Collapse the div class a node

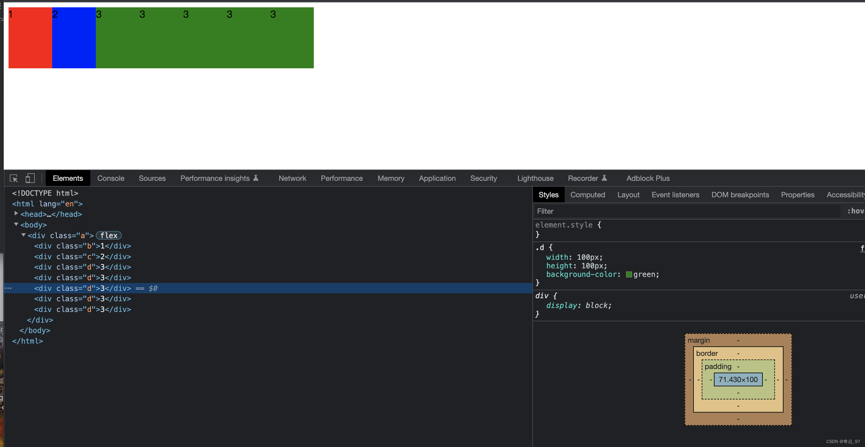pos(24,235)
